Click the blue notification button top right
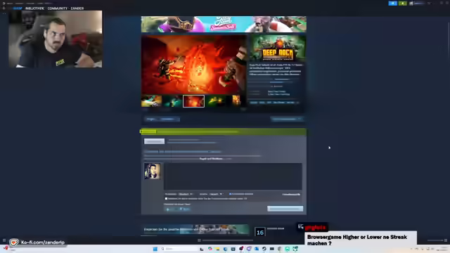Image resolution: width=450 pixels, height=253 pixels. click(x=392, y=4)
